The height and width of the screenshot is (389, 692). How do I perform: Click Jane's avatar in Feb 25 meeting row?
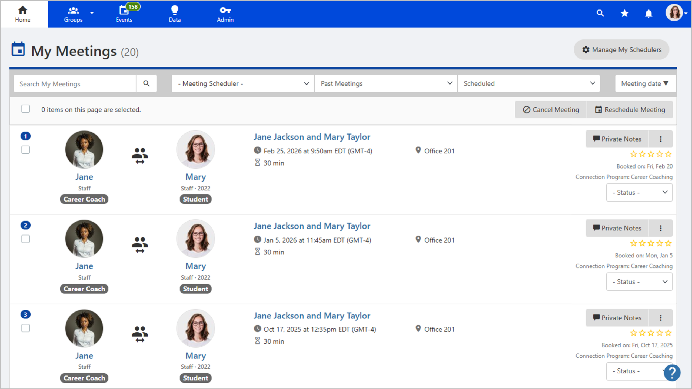84,149
